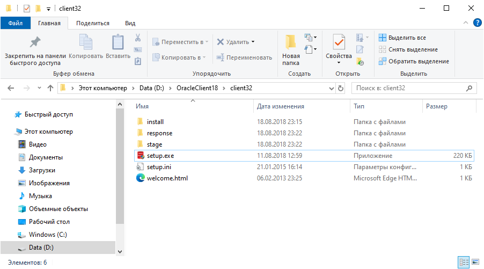Click Переименовать button
The image size is (484, 269).
244,57
